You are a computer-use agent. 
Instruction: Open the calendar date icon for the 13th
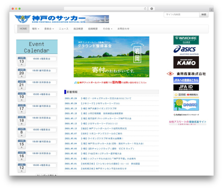coord(22,61)
